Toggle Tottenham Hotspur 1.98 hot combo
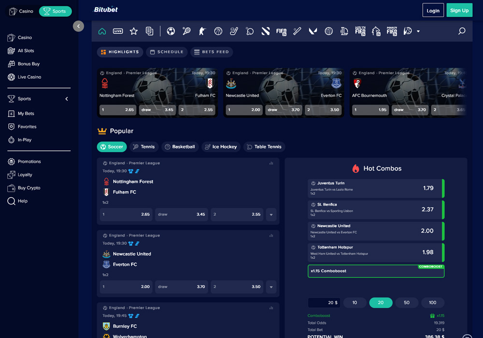The width and height of the screenshot is (483, 338). pyautogui.click(x=376, y=253)
